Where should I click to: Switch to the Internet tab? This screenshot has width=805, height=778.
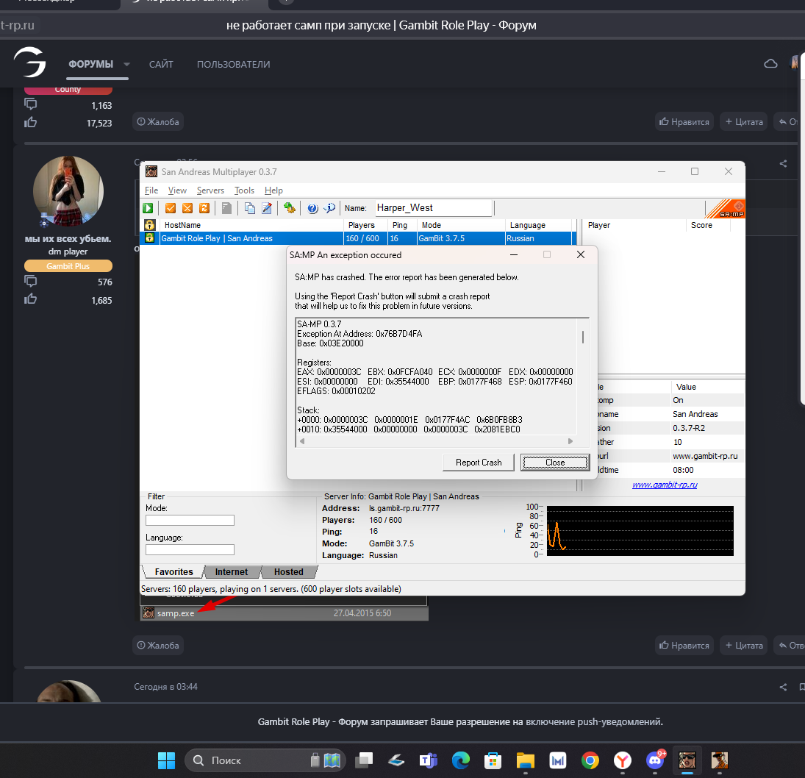(231, 572)
